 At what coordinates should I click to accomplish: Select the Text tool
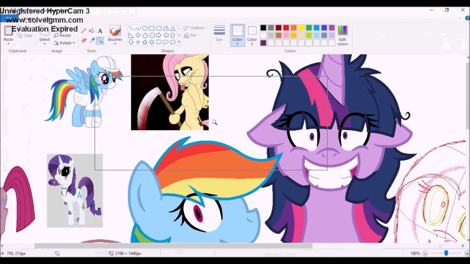pos(100,31)
